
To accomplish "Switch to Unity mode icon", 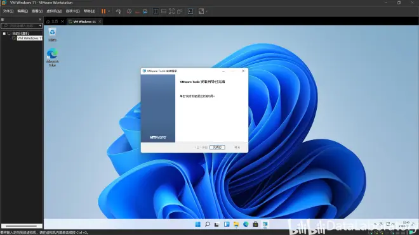I will pos(180,11).
